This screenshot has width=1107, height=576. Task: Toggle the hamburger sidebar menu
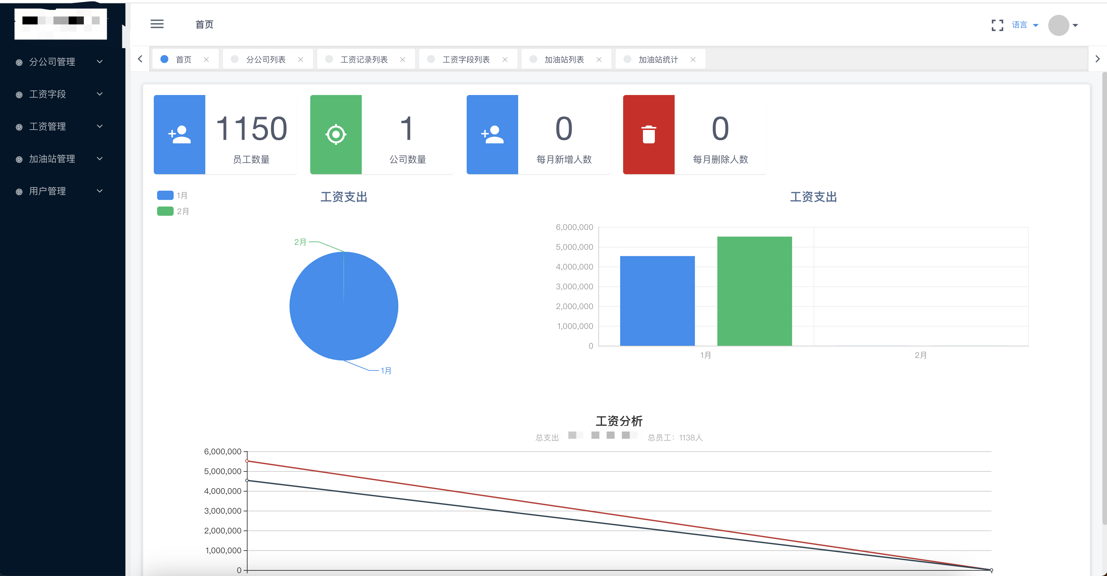pos(157,24)
